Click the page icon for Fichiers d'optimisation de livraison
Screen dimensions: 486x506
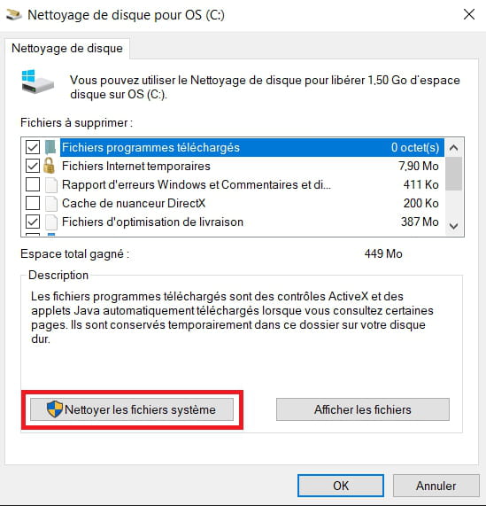pos(51,222)
